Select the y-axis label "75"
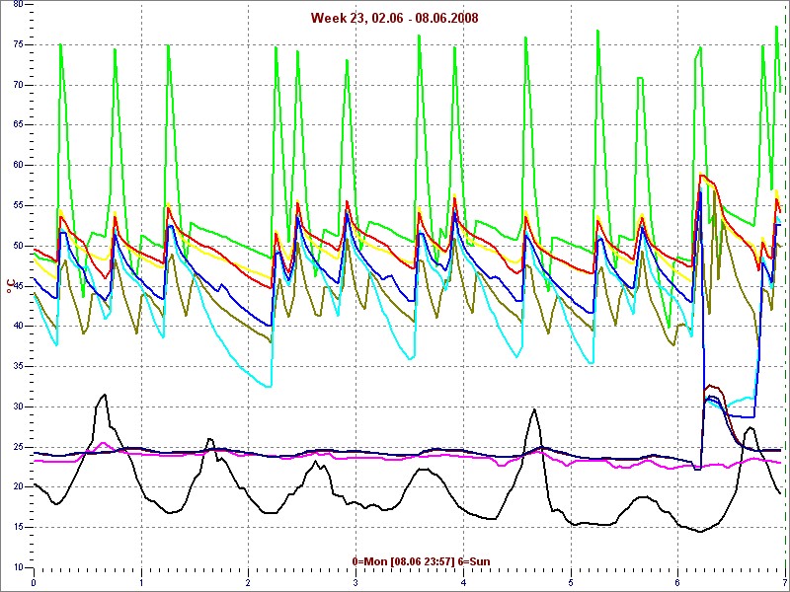790x592 pixels. [x=17, y=44]
